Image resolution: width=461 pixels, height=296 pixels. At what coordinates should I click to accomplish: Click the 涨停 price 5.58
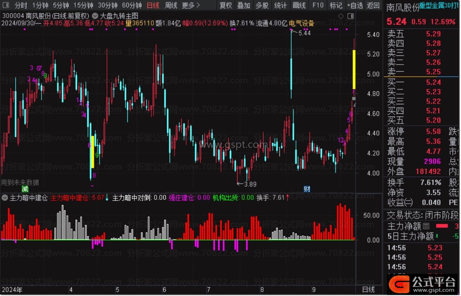pos(433,132)
